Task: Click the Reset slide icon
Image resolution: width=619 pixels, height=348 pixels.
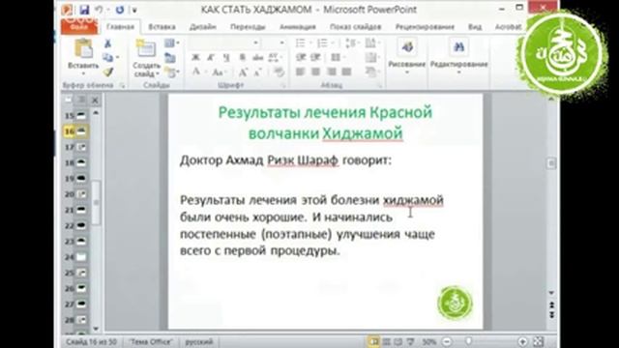Action: [170, 58]
